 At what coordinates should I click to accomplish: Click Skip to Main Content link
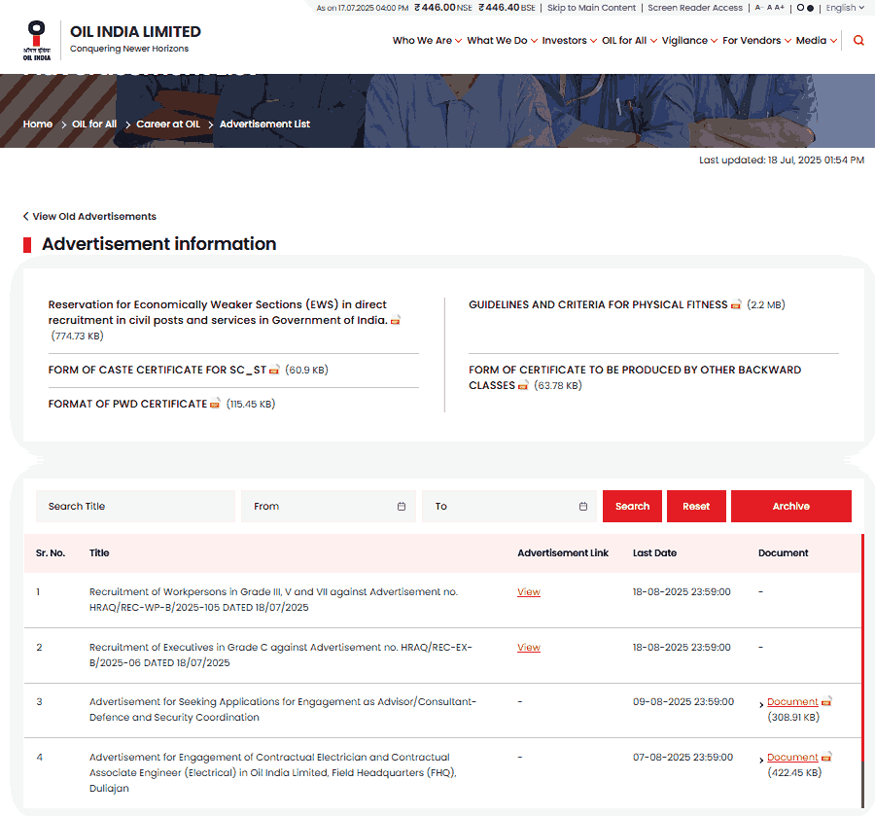pos(591,8)
